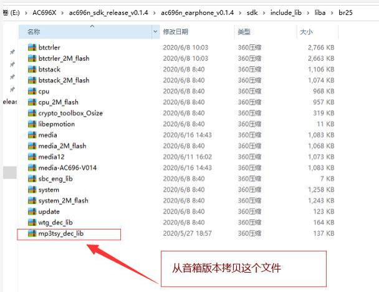Select the file named media-AC696-V014

coord(67,168)
